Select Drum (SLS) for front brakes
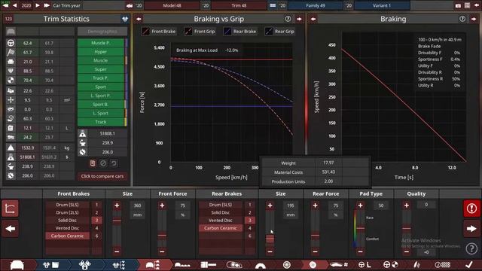This screenshot has width=482, height=271. point(67,205)
